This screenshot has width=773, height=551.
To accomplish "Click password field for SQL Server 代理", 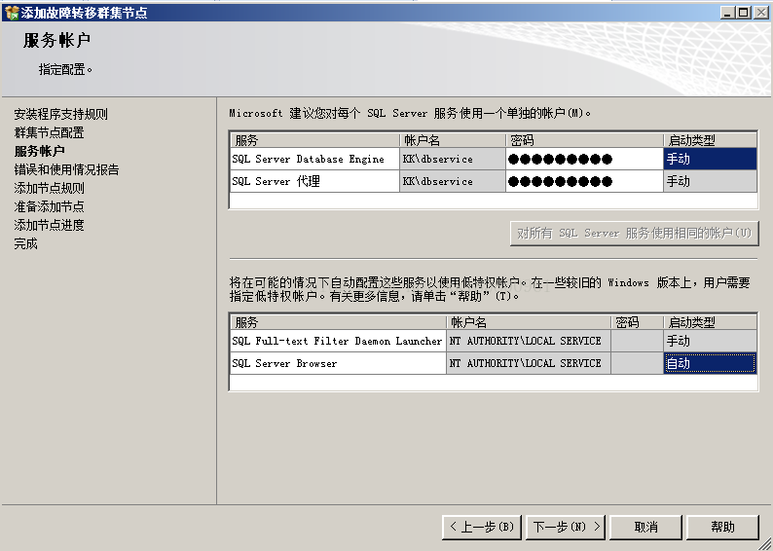I will tap(584, 181).
